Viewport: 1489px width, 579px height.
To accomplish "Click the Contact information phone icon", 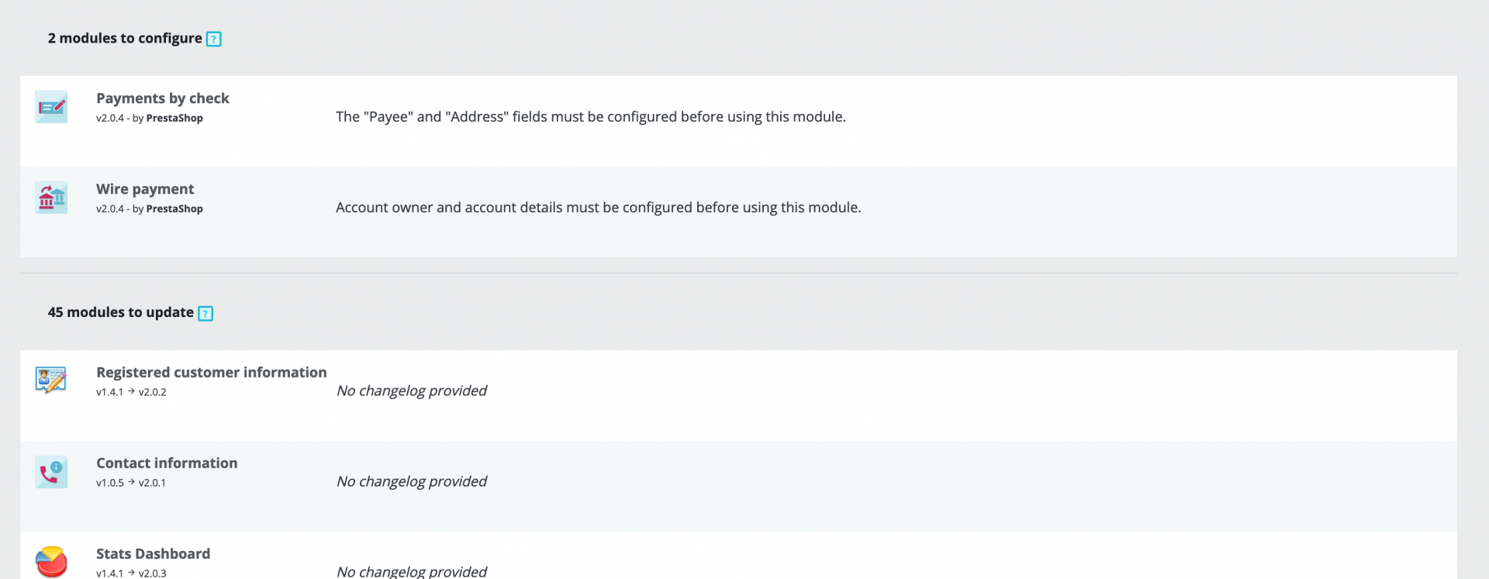I will coord(51,472).
